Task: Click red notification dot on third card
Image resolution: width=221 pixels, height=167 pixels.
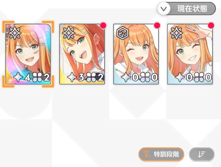Action: click(x=157, y=26)
